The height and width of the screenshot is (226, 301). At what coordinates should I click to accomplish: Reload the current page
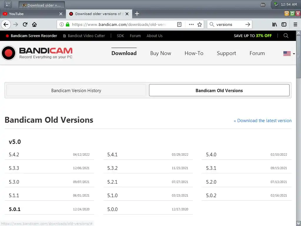coord(25,25)
